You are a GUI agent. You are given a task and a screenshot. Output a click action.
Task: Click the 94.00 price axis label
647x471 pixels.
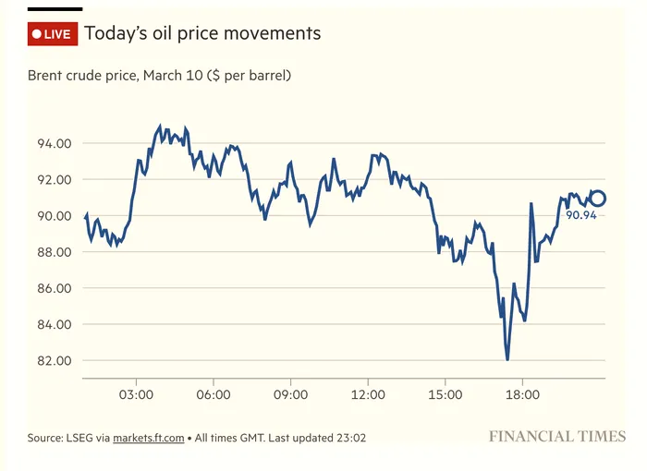click(x=55, y=144)
